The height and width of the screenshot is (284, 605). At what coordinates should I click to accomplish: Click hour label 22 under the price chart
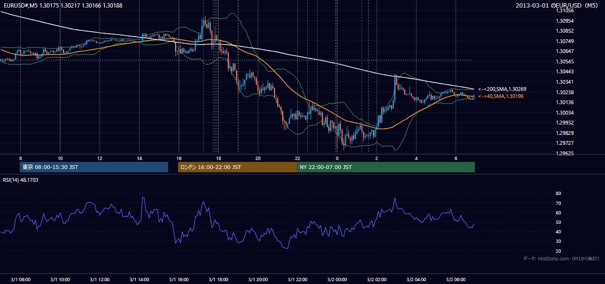coord(297,158)
